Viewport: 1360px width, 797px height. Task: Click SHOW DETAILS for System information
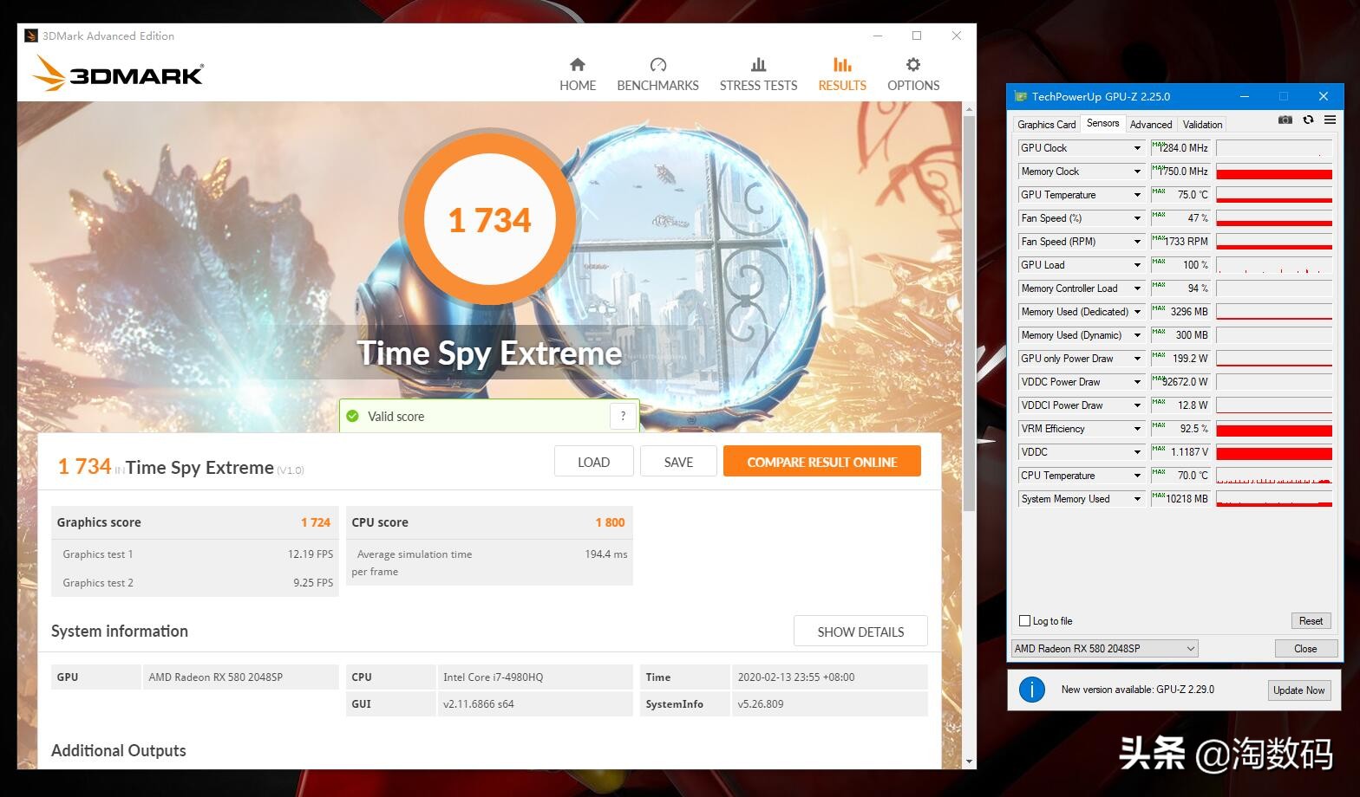click(860, 632)
